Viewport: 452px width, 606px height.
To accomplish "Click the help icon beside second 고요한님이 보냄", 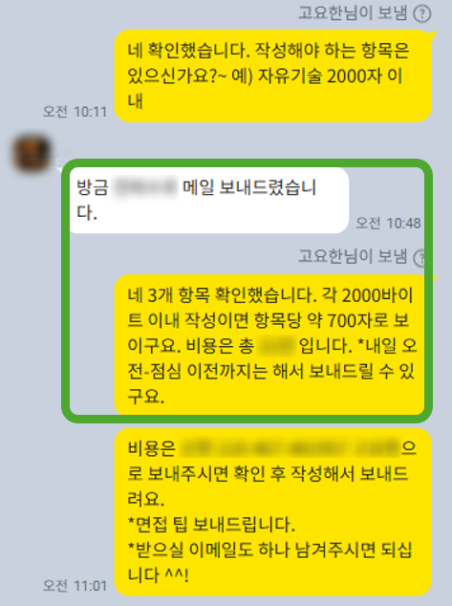I will [420, 257].
